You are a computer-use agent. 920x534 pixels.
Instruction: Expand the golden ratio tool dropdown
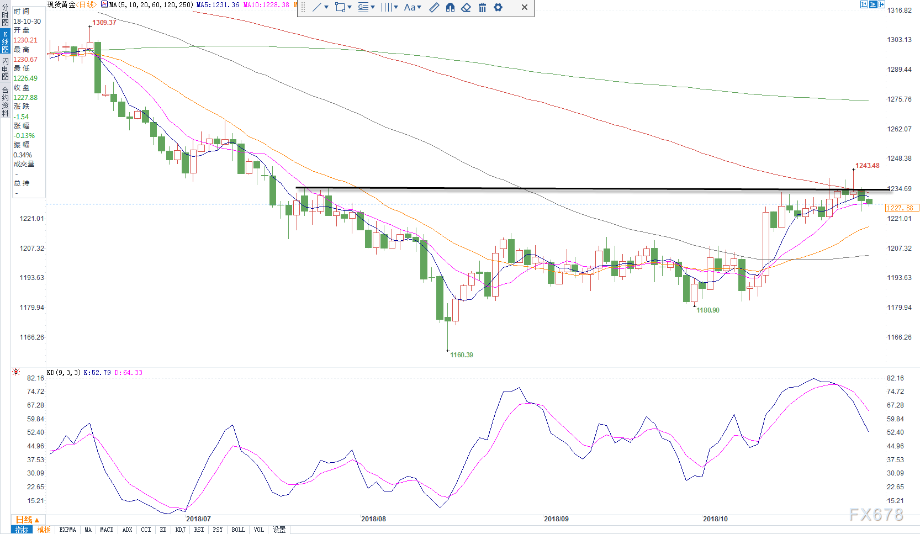coord(373,7)
